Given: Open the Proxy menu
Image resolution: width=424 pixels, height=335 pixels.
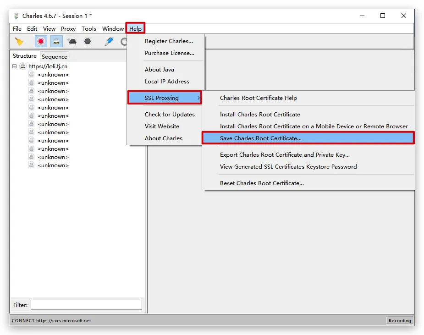Looking at the screenshot, I should tap(68, 28).
